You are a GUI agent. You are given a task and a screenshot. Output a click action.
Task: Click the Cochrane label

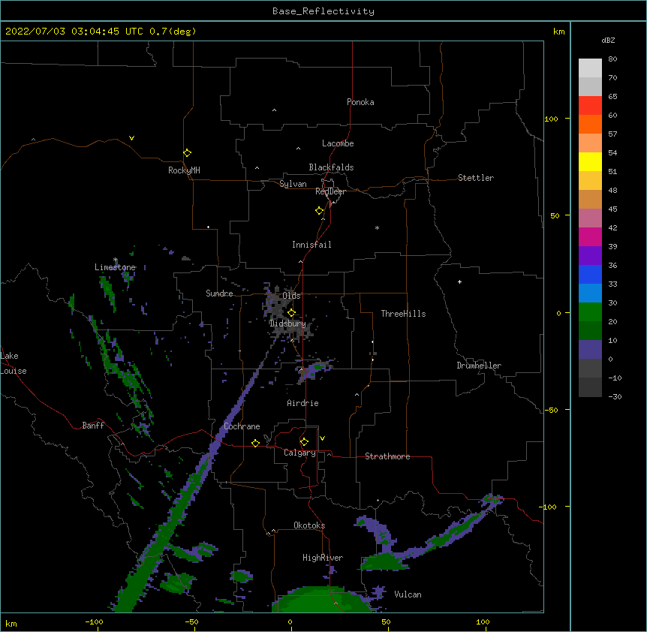[242, 426]
